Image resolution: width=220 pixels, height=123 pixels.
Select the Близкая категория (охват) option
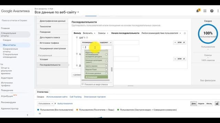pyautogui.click(x=96, y=61)
